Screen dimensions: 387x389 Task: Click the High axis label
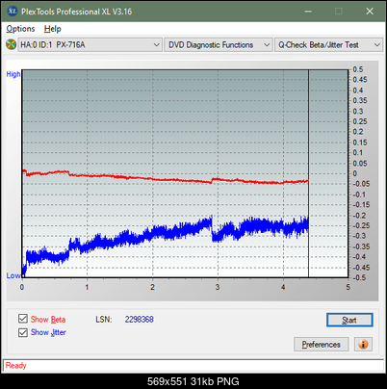[13, 74]
